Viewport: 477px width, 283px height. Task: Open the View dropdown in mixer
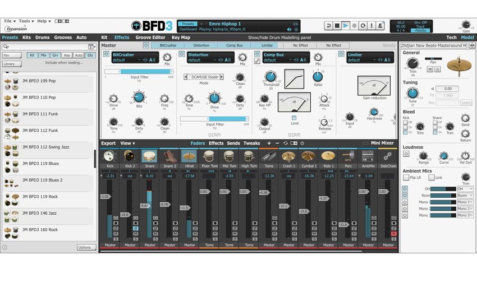[127, 143]
